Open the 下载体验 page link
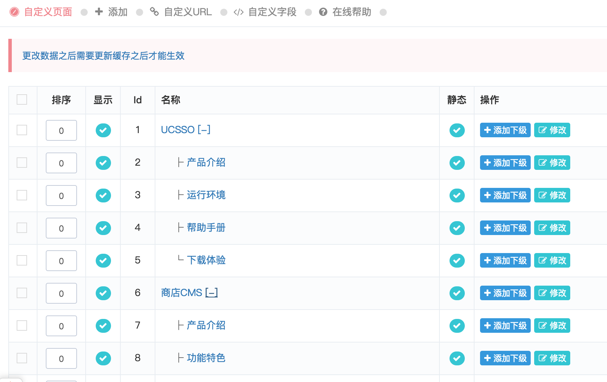The height and width of the screenshot is (382, 607). click(x=206, y=260)
